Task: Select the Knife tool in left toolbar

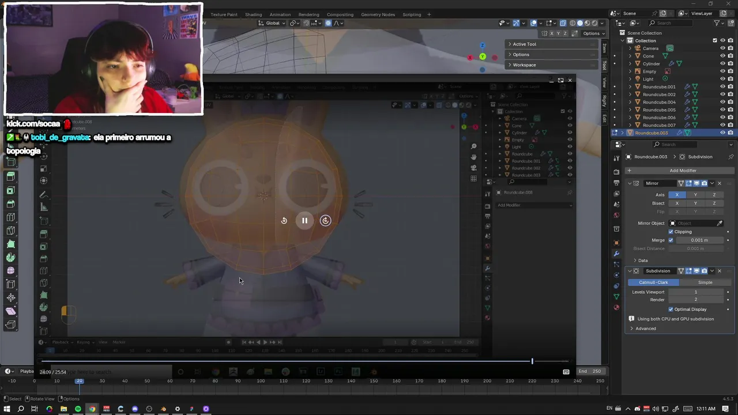Action: (x=10, y=231)
